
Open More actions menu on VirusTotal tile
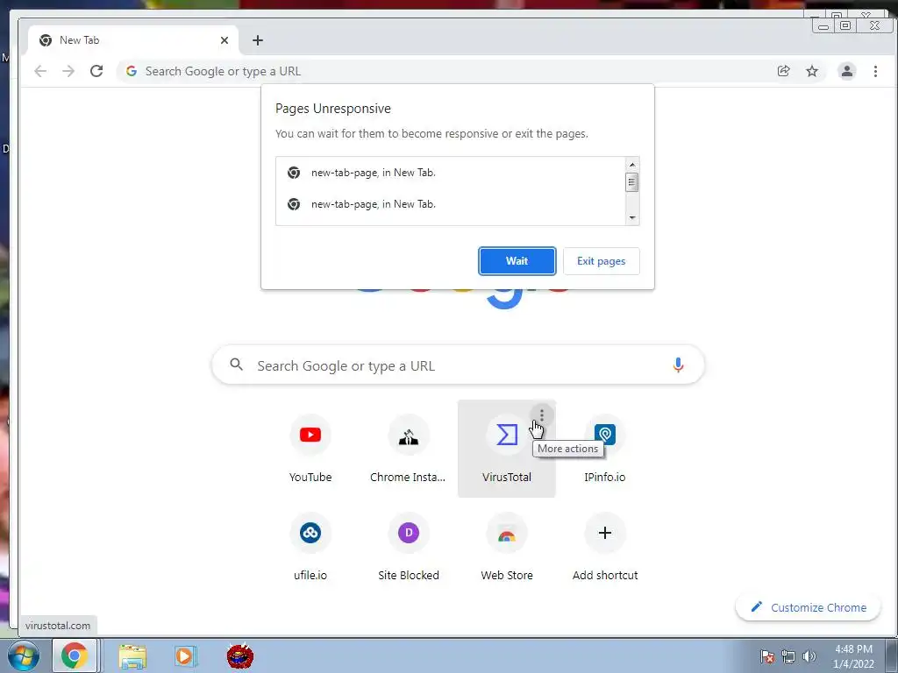pos(541,414)
